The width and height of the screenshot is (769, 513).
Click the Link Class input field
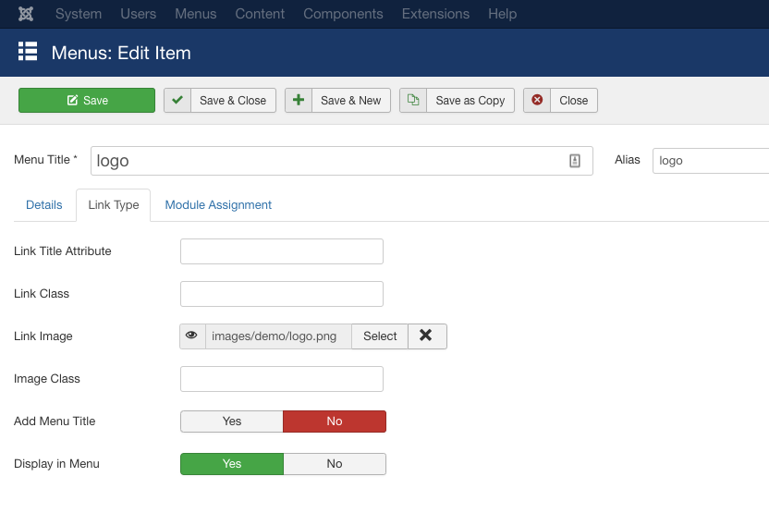coord(282,294)
